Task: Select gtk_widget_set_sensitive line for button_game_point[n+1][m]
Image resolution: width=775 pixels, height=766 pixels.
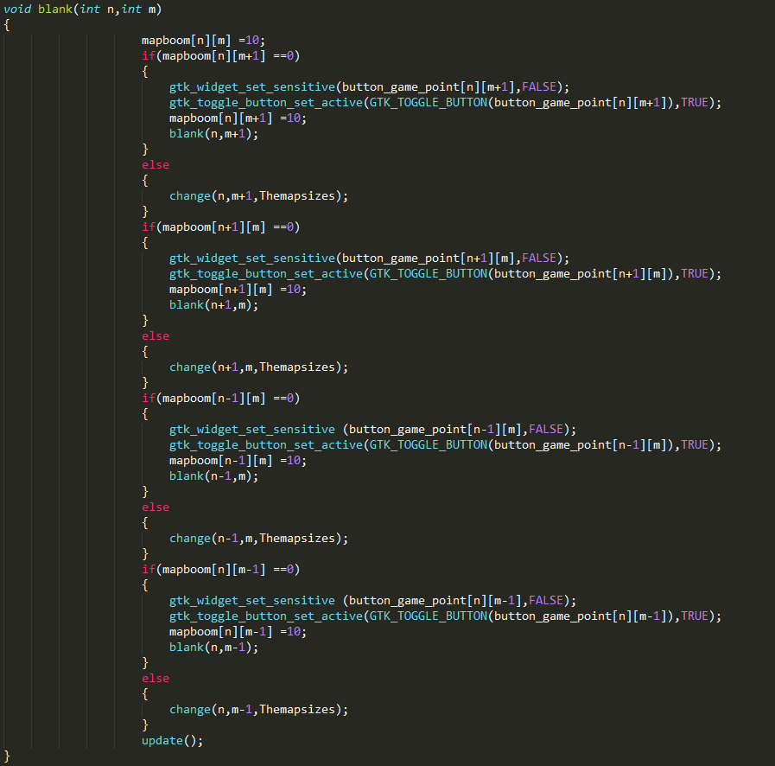Action: click(369, 259)
